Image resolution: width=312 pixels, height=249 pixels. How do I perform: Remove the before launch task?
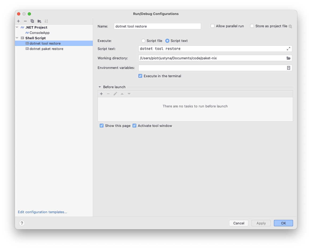[108, 94]
